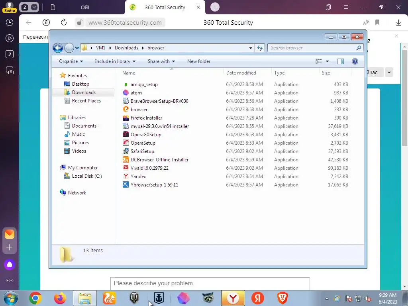Open Documents library

coord(84,126)
